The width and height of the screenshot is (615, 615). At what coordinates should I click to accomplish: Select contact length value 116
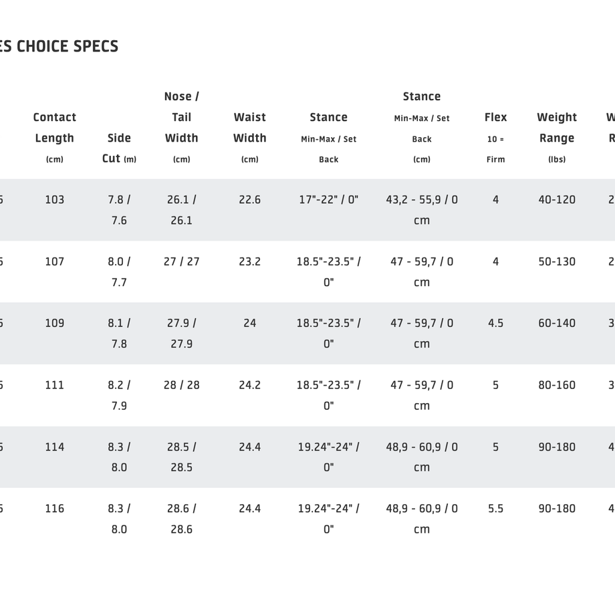(55, 509)
